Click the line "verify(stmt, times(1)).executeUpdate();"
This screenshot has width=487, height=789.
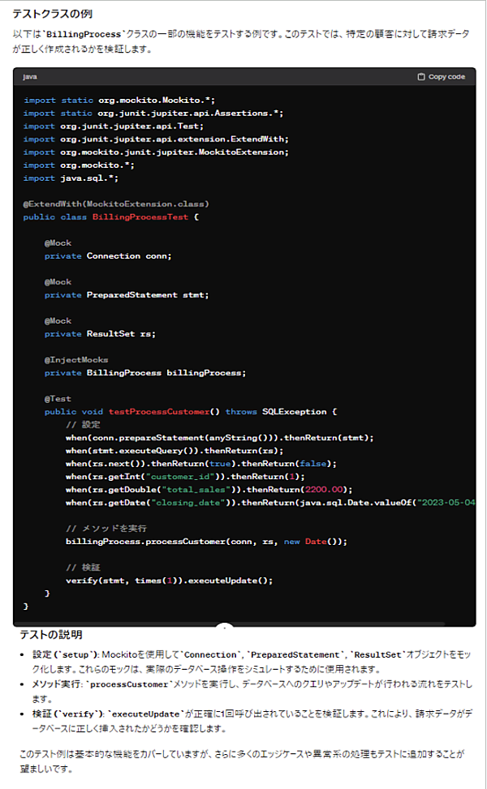point(169,581)
